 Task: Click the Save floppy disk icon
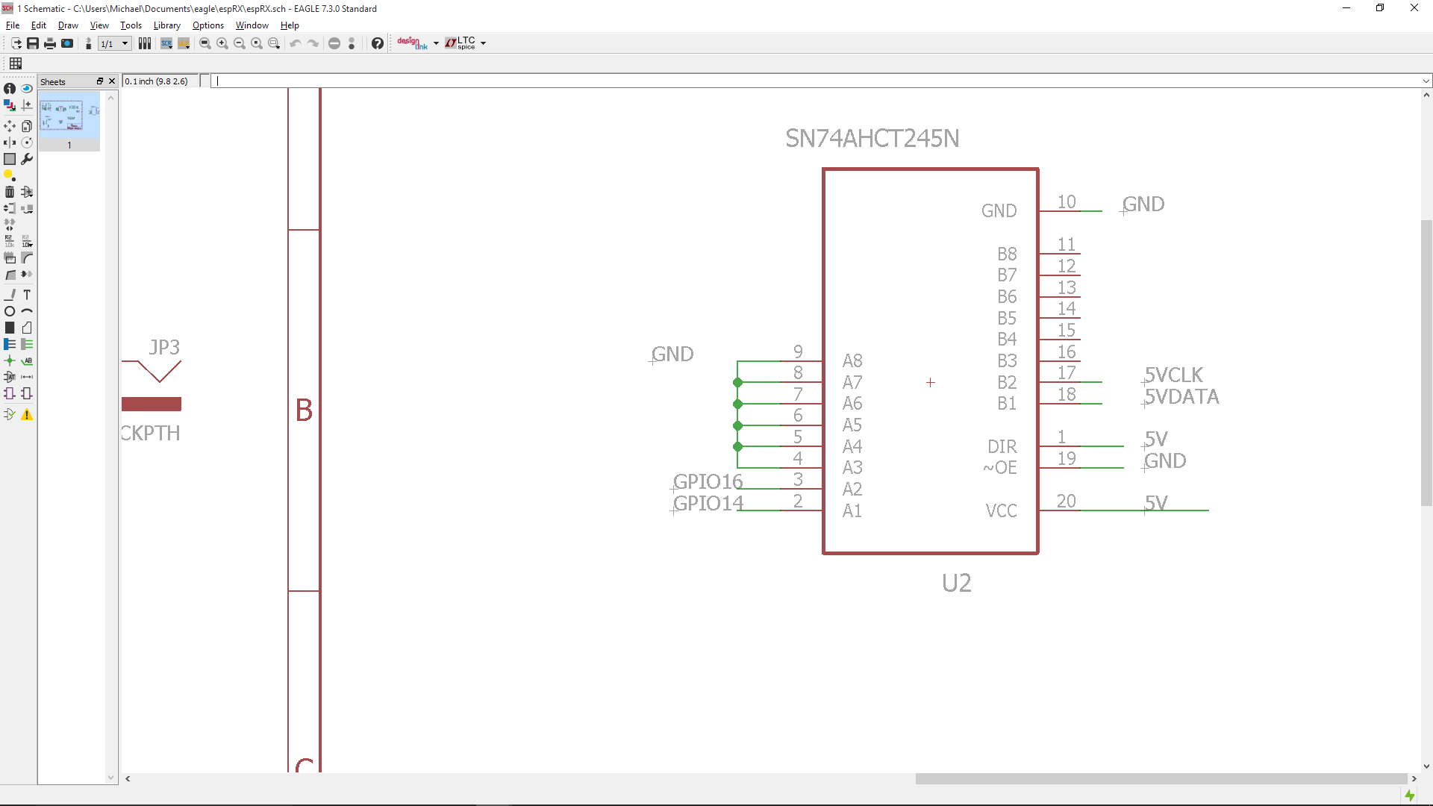(33, 43)
